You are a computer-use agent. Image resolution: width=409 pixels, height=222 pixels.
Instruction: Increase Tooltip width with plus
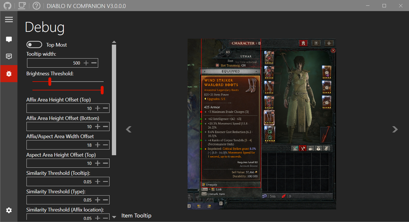tap(86, 63)
